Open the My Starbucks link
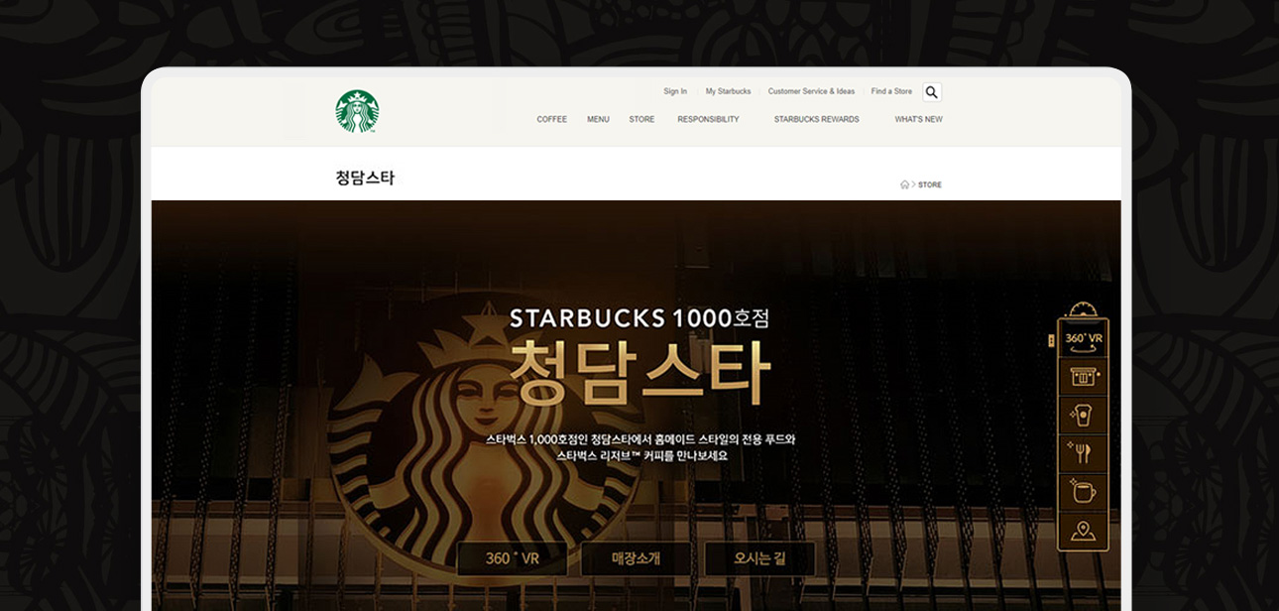The image size is (1279, 611). pos(728,91)
